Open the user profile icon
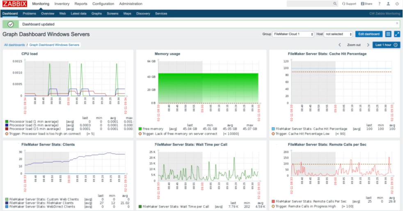 [388, 4]
